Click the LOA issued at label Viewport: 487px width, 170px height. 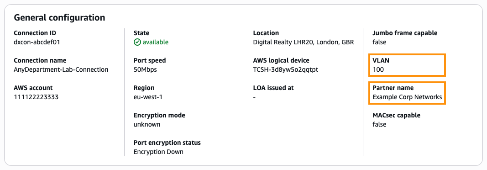tap(273, 88)
